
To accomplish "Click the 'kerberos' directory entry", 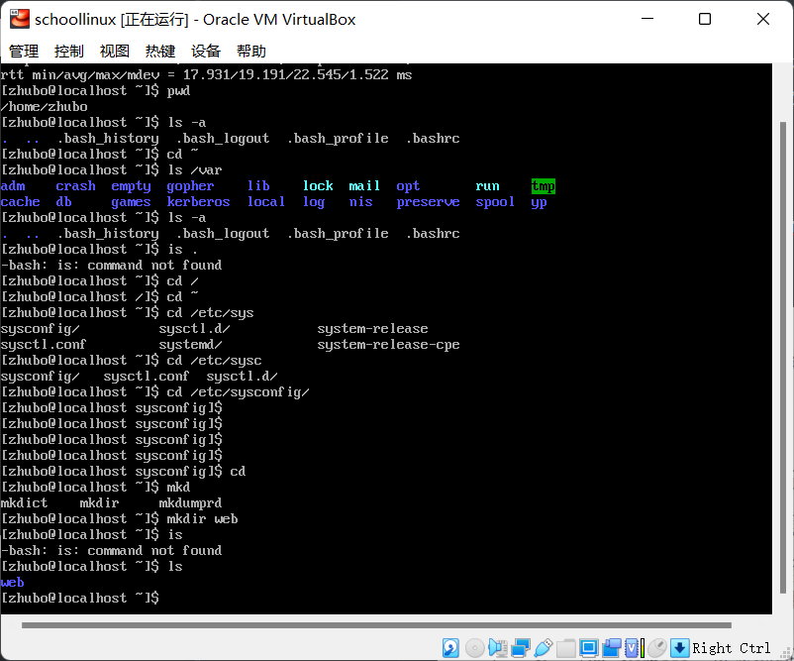I will (198, 202).
